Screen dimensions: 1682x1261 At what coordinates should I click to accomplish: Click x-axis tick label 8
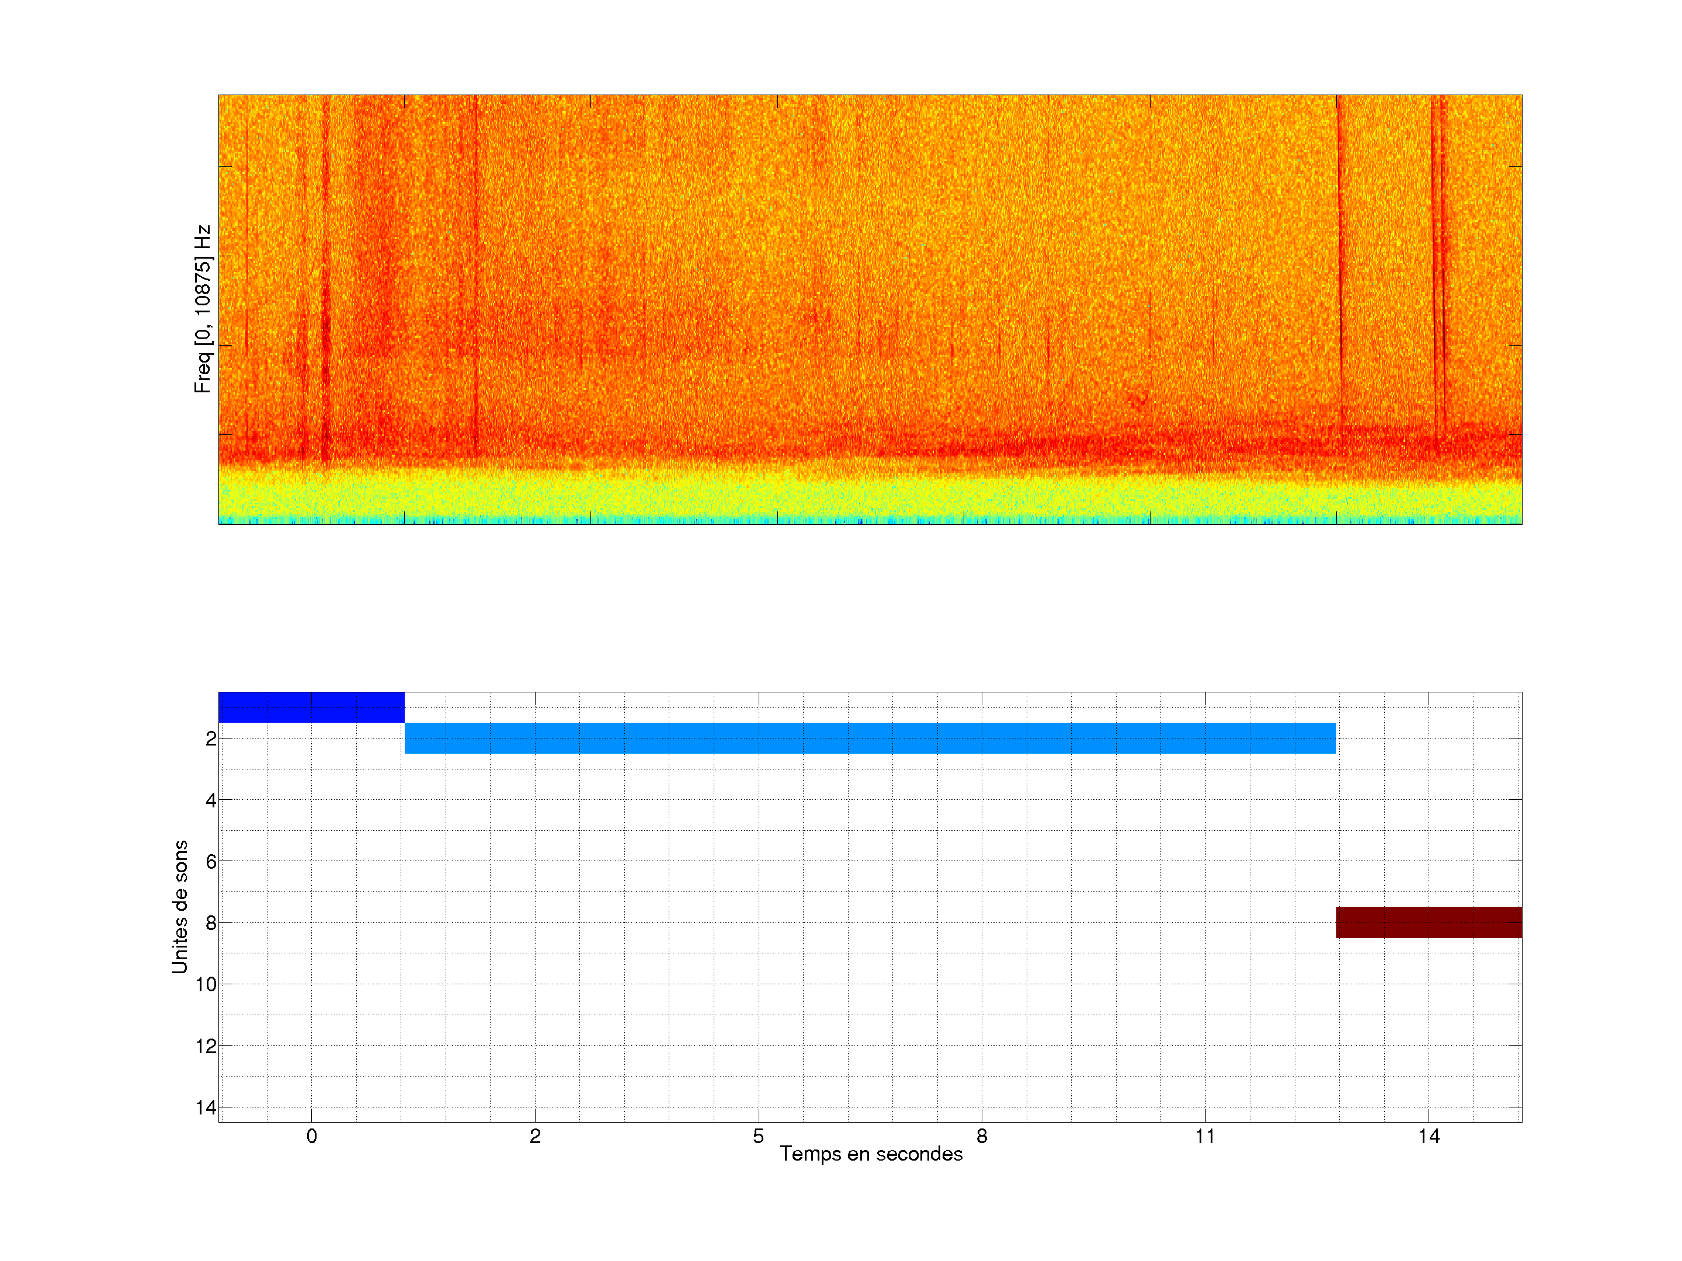982,1136
